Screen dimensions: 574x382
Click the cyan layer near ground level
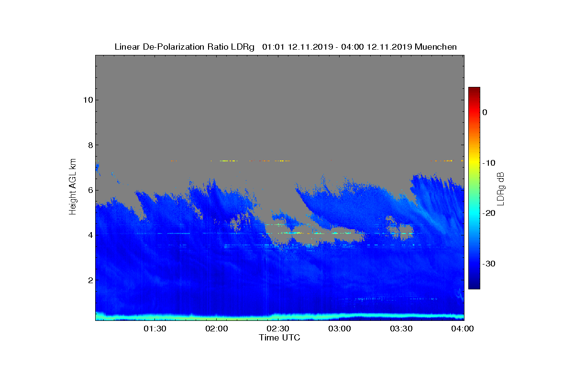click(x=280, y=316)
